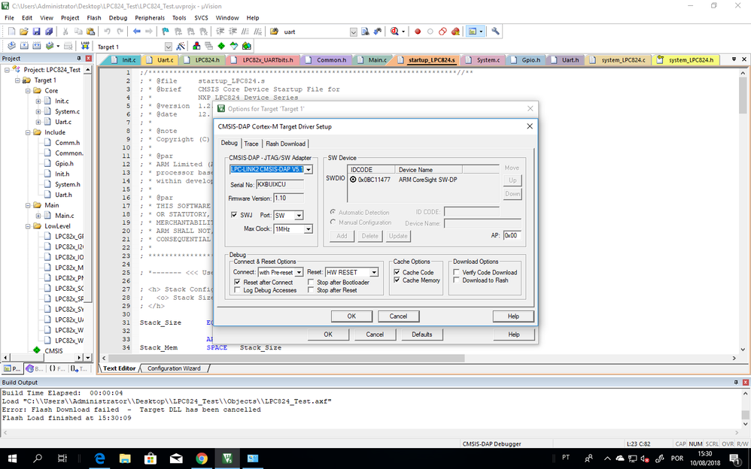The width and height of the screenshot is (751, 469).
Task: Insert a bookmark using the flag icon
Action: [166, 32]
